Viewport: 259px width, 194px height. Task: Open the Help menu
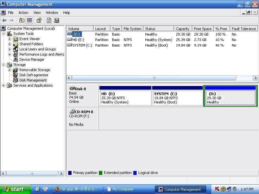pyautogui.click(x=66, y=13)
